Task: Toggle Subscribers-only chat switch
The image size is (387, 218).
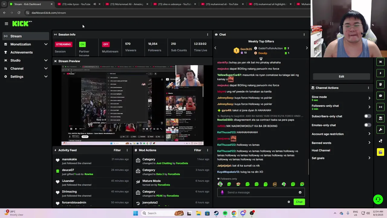Action: point(367,116)
